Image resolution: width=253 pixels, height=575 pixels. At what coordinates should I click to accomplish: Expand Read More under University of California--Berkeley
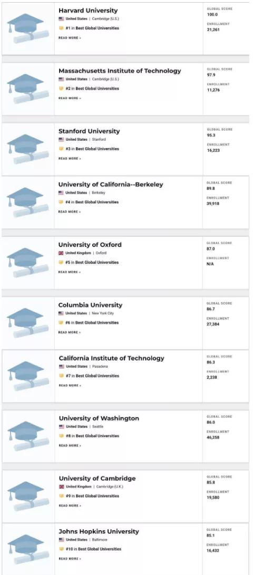[70, 212]
